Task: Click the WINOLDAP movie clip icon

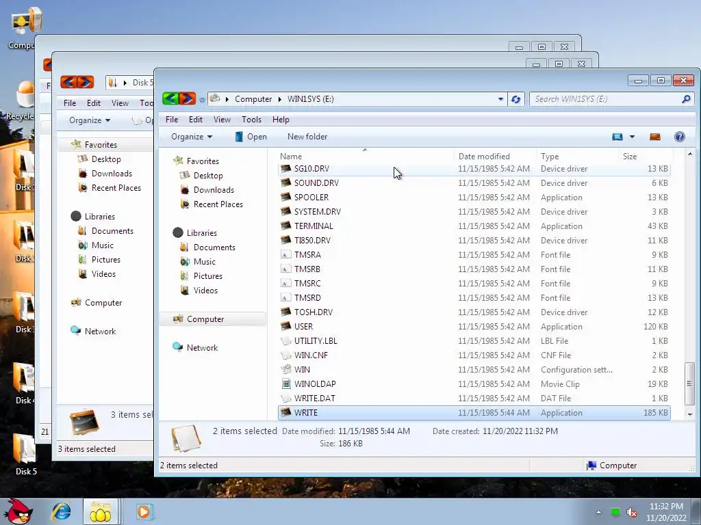Action: click(285, 383)
